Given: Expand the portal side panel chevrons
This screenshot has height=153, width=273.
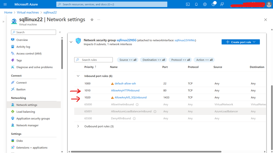Looking at the screenshot, I should tap(3, 22).
